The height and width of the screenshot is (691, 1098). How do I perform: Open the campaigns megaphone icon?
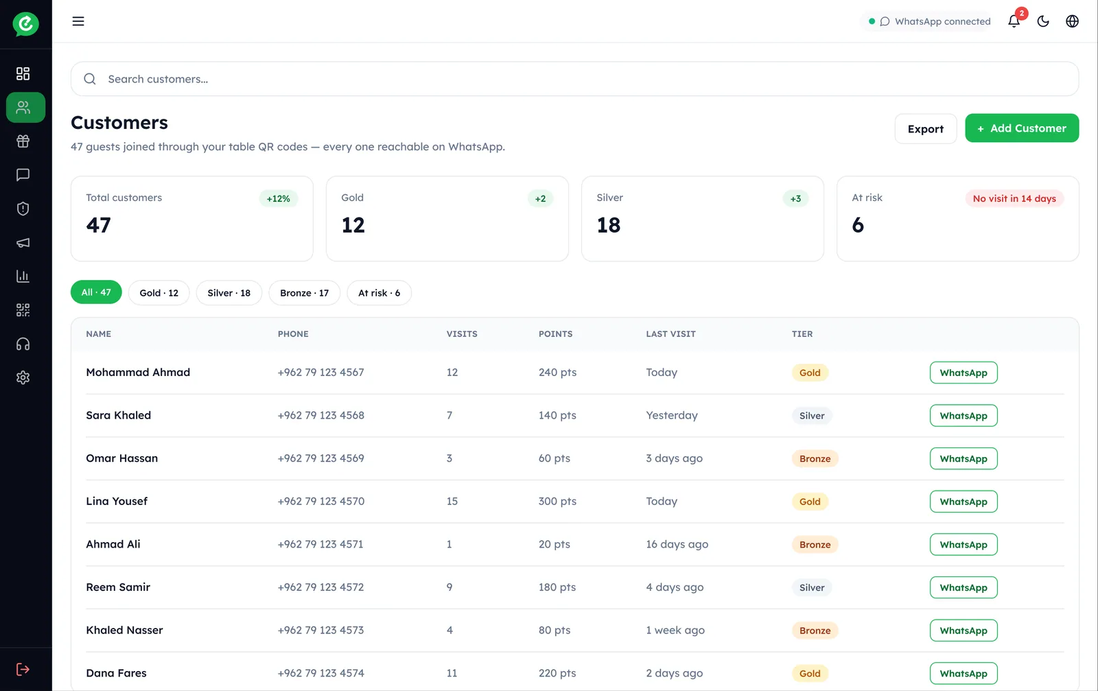pyautogui.click(x=23, y=242)
